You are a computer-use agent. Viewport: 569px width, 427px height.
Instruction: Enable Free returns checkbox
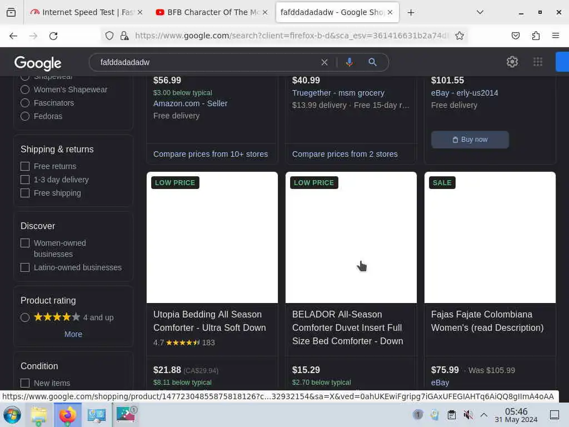25,166
